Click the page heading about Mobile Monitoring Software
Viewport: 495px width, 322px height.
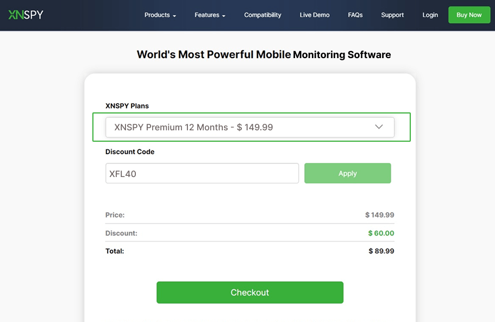coord(264,54)
